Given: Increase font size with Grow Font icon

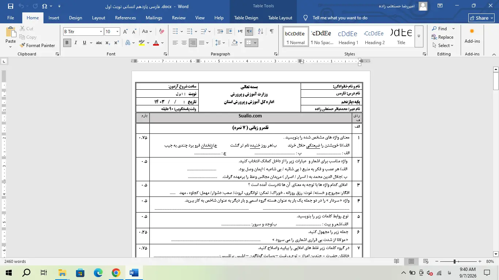Looking at the screenshot, I should point(125,32).
